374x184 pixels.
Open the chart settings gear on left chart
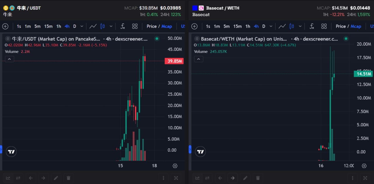tap(175, 166)
